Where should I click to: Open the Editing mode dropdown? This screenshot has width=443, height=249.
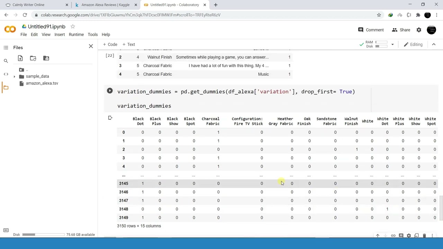pyautogui.click(x=413, y=44)
